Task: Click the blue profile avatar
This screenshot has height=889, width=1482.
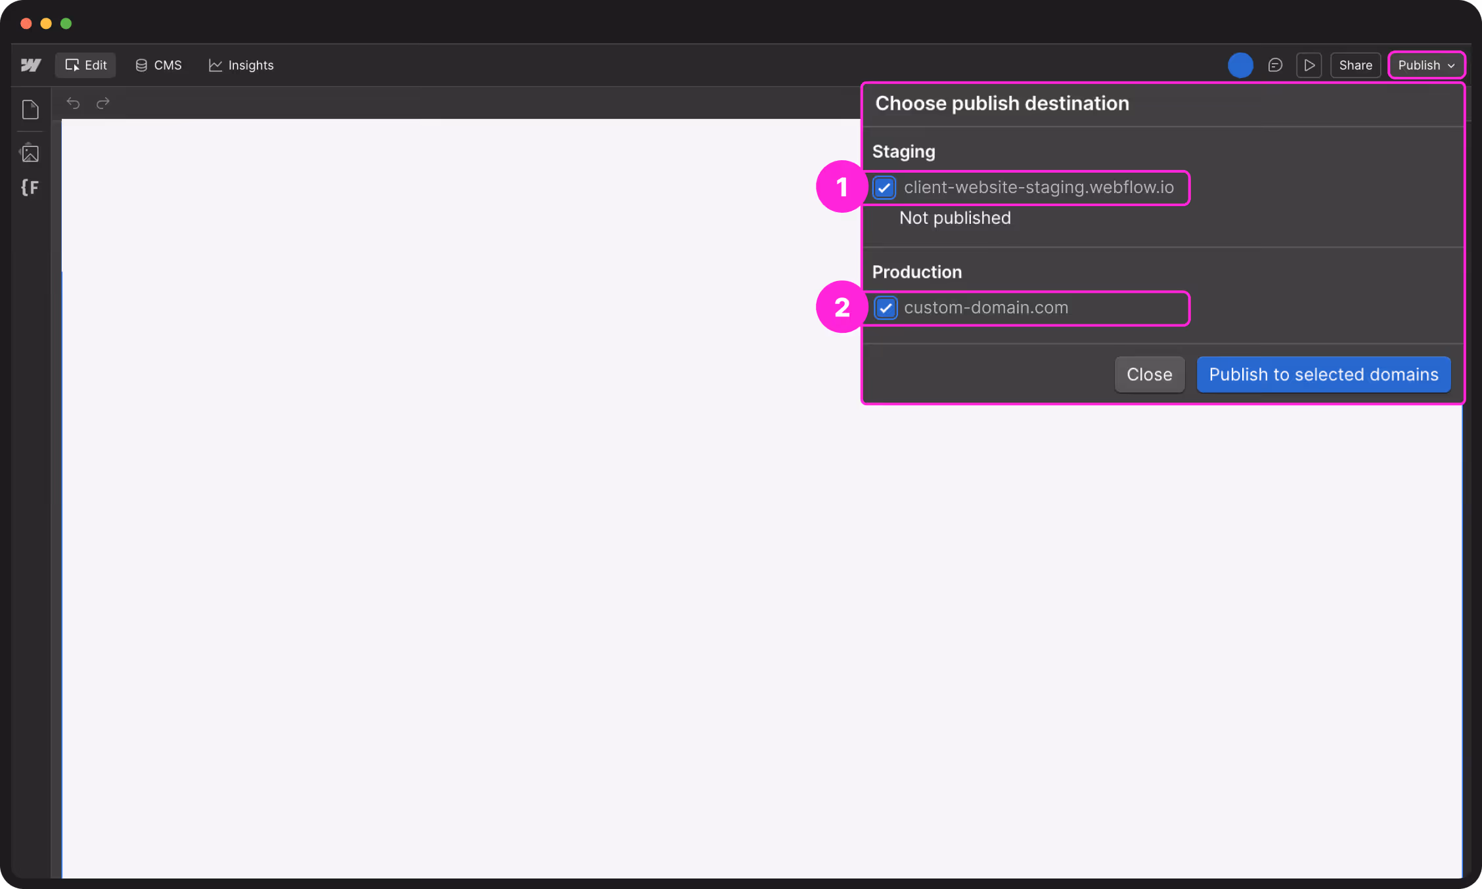Action: [x=1240, y=65]
